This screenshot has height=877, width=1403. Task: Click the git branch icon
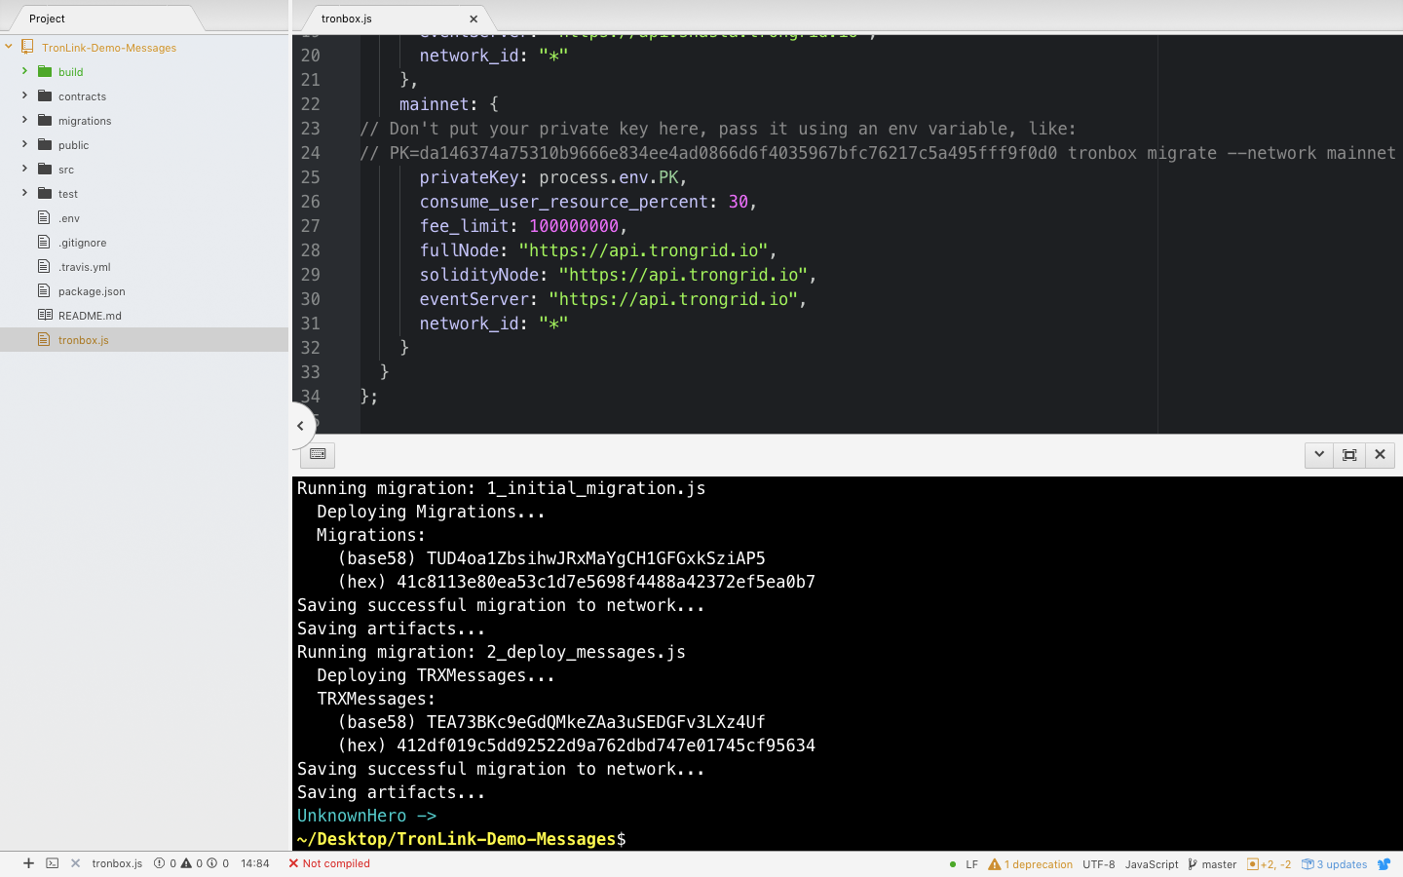(x=1193, y=864)
